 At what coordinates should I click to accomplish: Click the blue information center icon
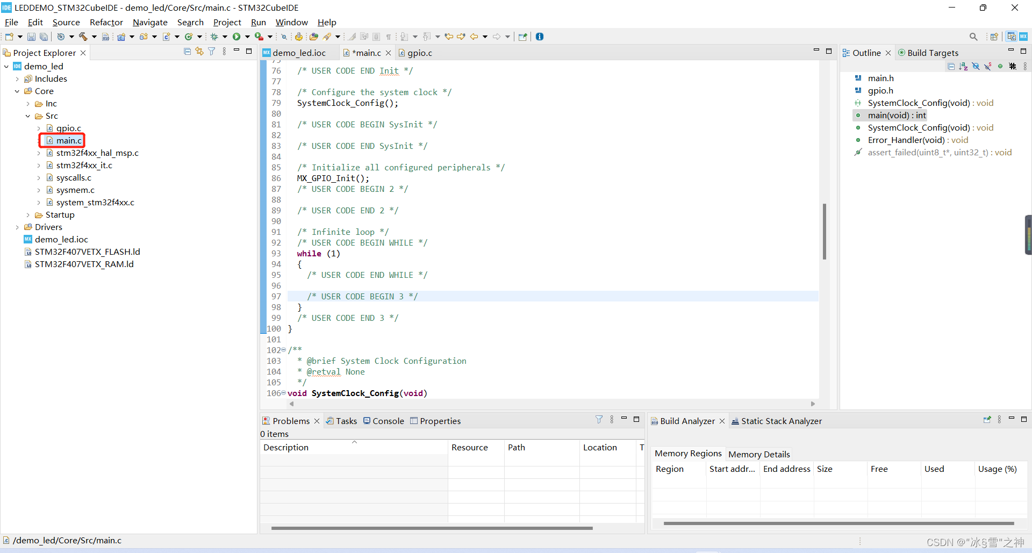540,37
